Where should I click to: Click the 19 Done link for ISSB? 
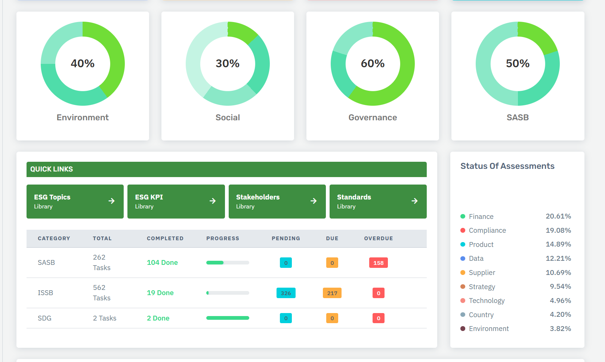[x=160, y=293]
